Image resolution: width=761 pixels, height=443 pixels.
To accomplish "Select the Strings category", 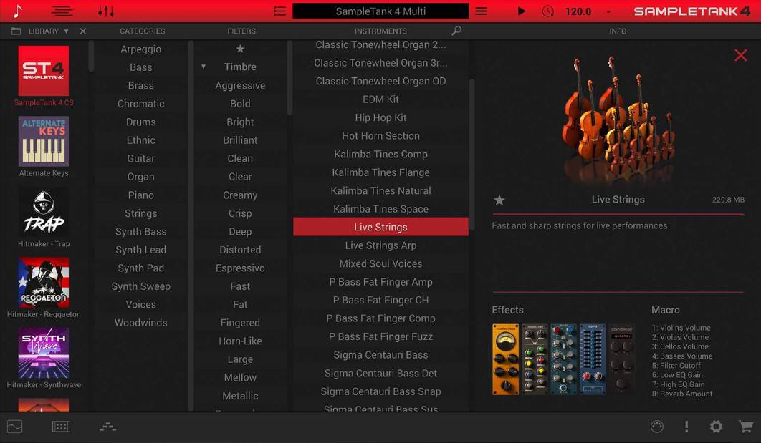I will (140, 213).
